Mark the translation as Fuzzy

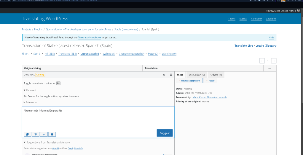click(x=210, y=81)
